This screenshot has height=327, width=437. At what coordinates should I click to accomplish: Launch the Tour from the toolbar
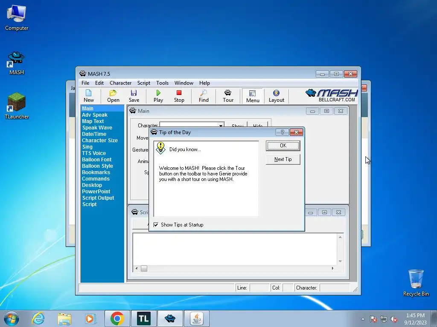pos(228,96)
